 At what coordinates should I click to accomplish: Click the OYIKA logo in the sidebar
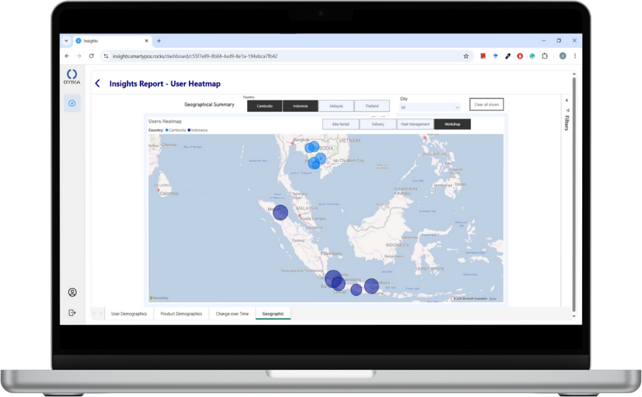pyautogui.click(x=72, y=77)
